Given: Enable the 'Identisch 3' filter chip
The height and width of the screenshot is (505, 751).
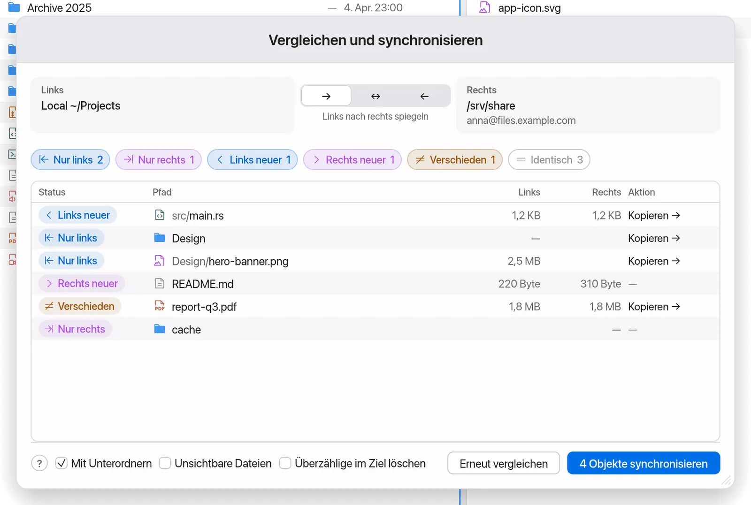Looking at the screenshot, I should (x=549, y=160).
